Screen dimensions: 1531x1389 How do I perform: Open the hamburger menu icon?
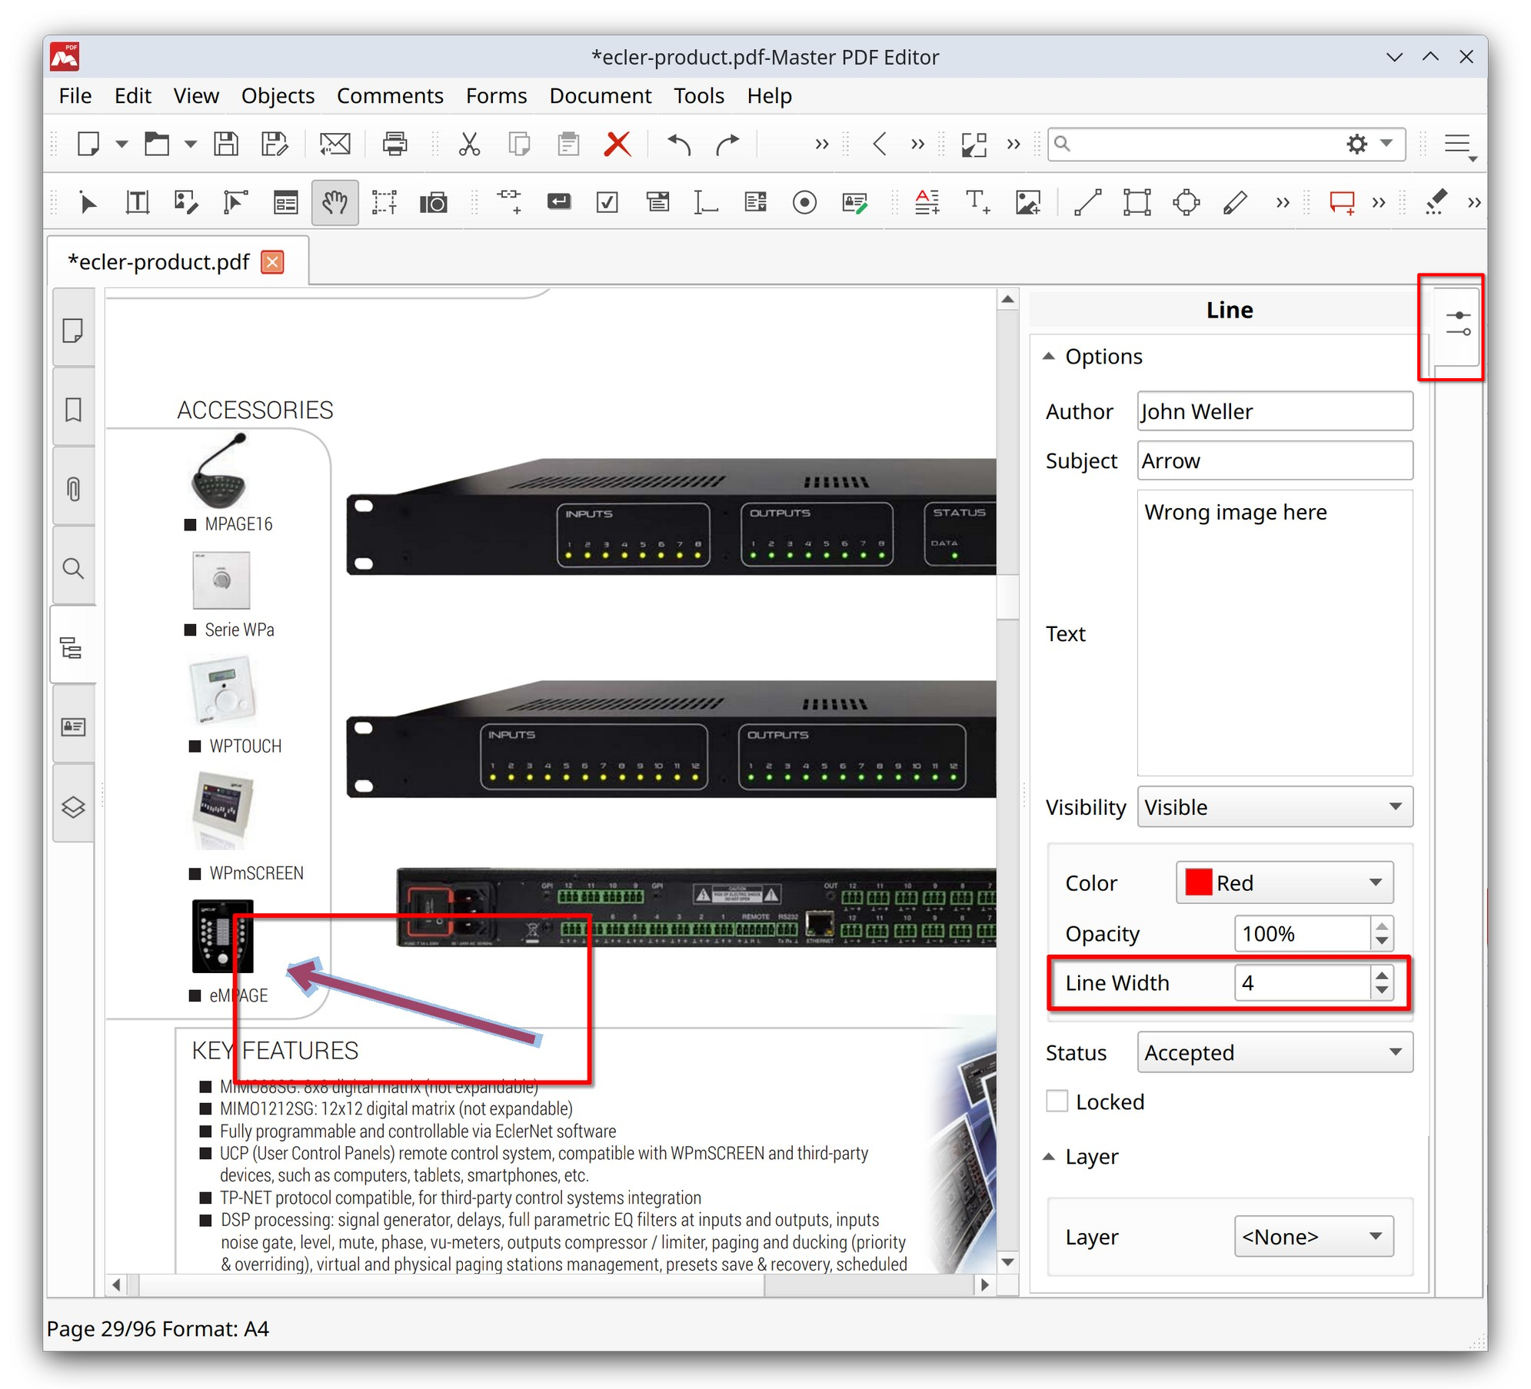[1459, 144]
